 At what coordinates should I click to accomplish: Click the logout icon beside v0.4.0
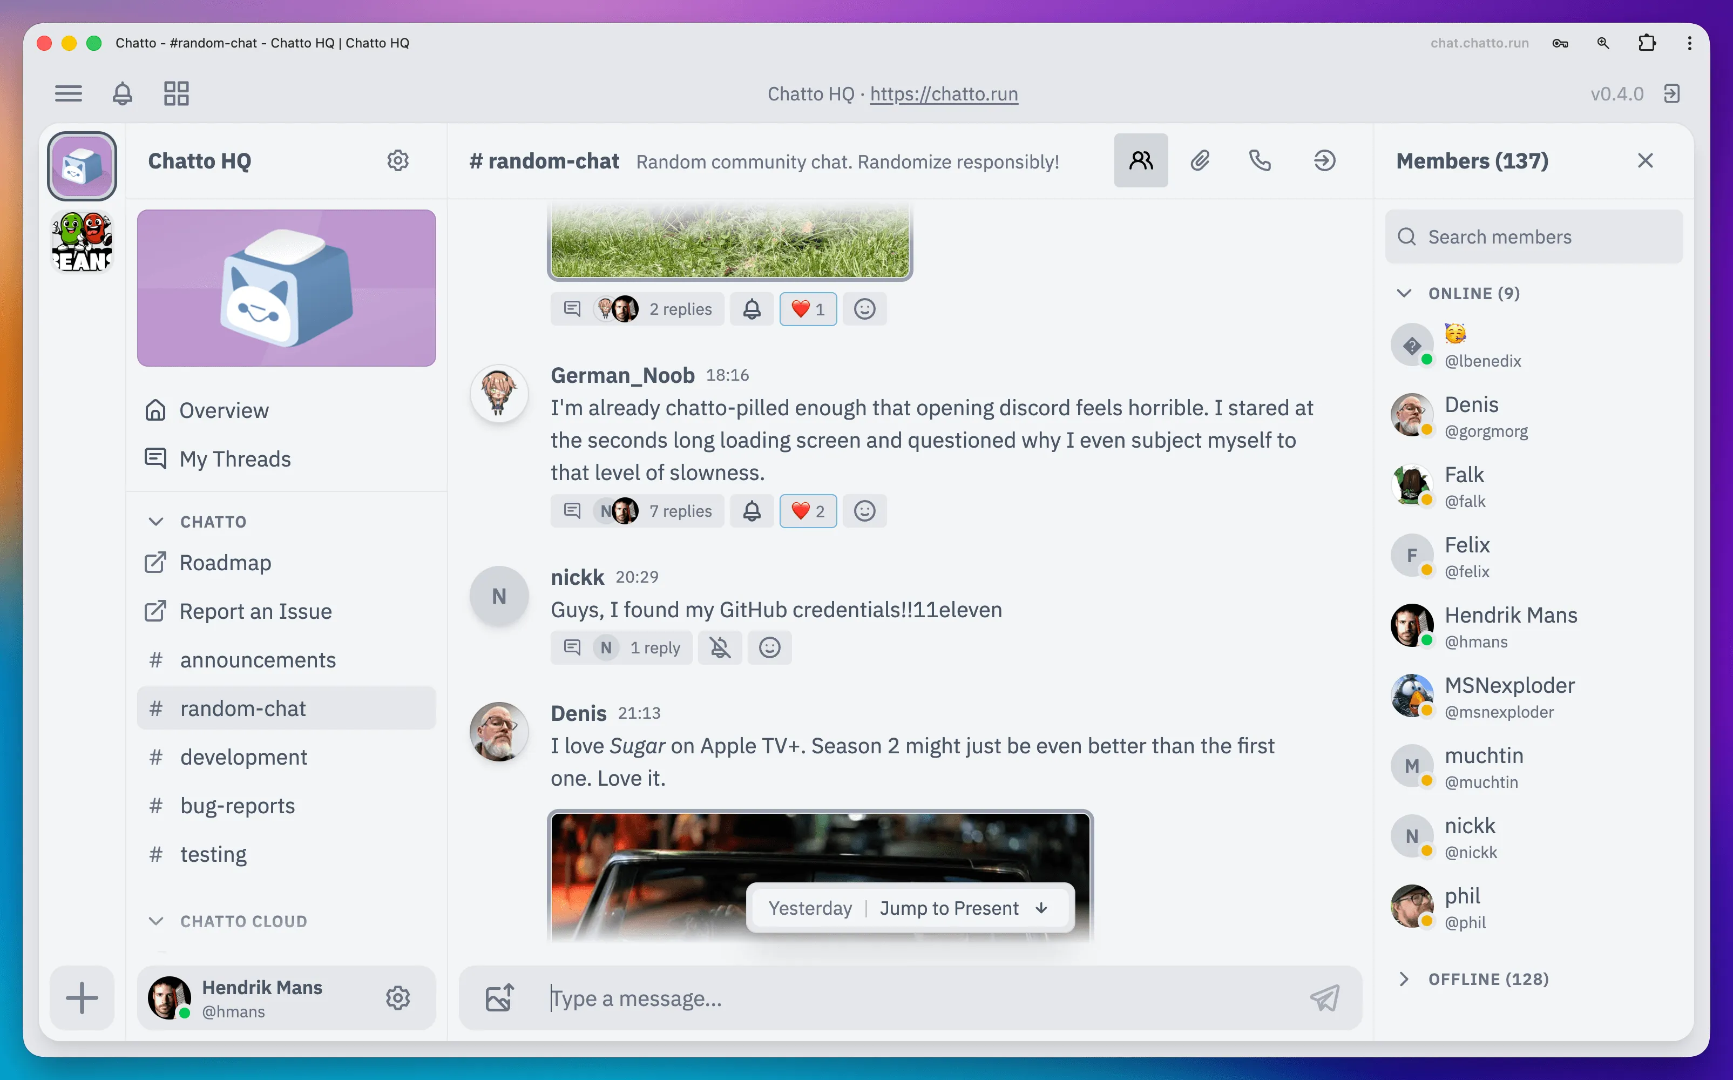(x=1671, y=93)
